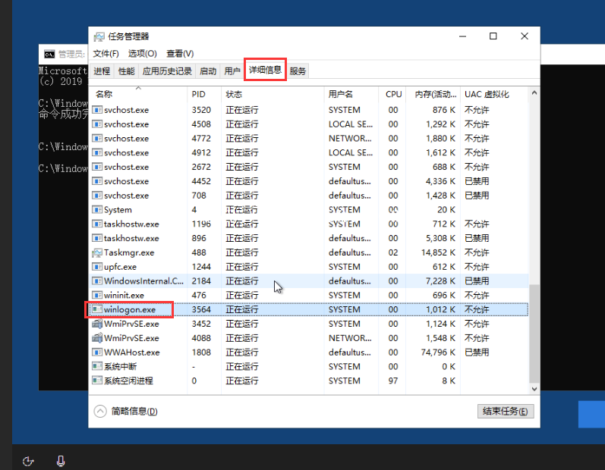
Task: Click the scrollbar up arrow
Action: [x=534, y=92]
